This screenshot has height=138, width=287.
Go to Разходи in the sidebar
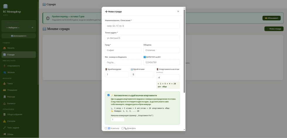[x=11, y=97]
